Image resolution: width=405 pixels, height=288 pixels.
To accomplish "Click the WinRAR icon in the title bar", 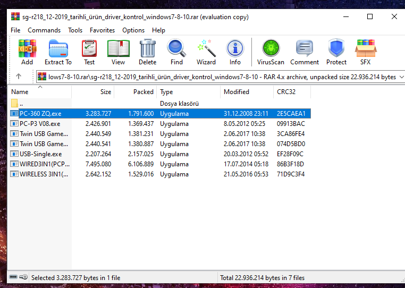I will (x=15, y=16).
